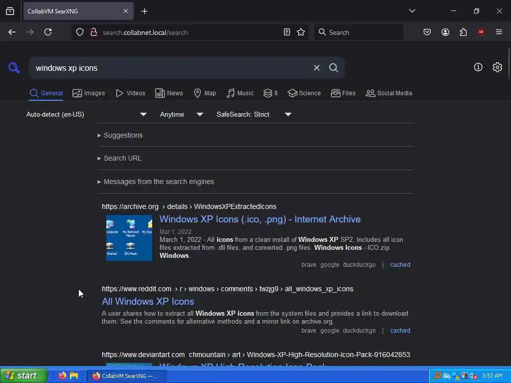The image size is (511, 383).
Task: Switch to the Social Media tab
Action: pos(389,93)
